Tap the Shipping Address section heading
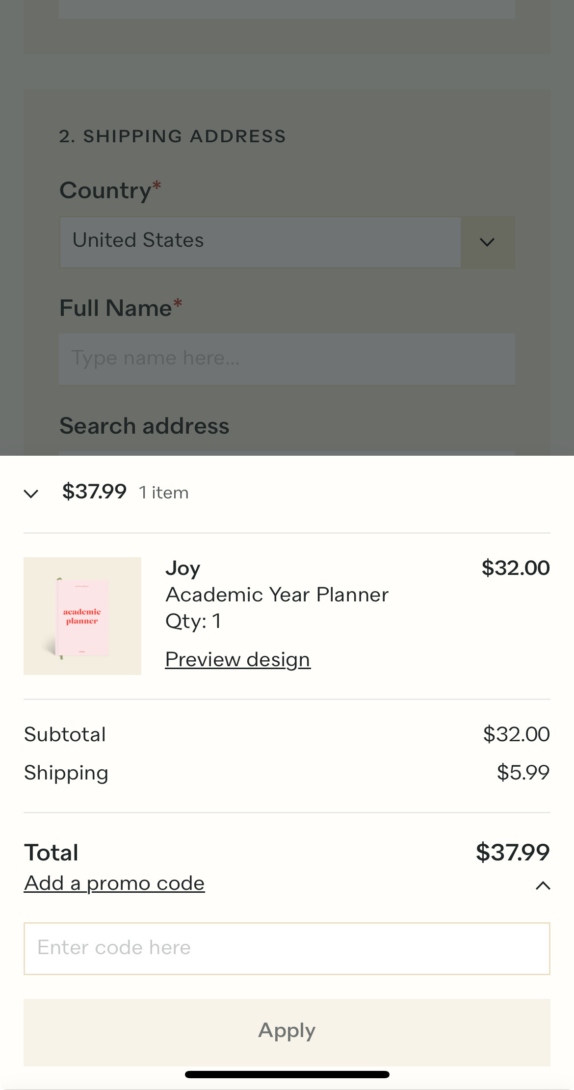 point(172,136)
